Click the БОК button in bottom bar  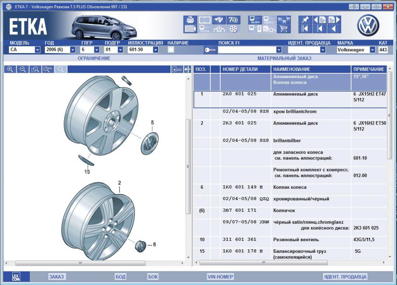click(x=153, y=276)
